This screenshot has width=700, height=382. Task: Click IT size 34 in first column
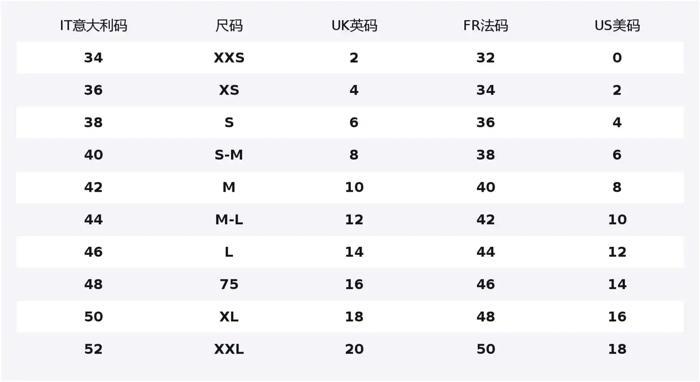pyautogui.click(x=93, y=58)
